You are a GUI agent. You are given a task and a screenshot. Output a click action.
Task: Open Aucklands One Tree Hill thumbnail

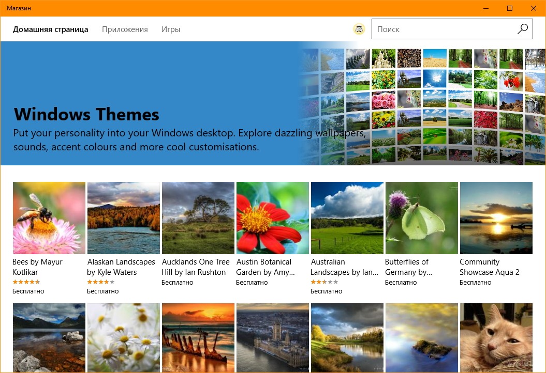(x=198, y=218)
